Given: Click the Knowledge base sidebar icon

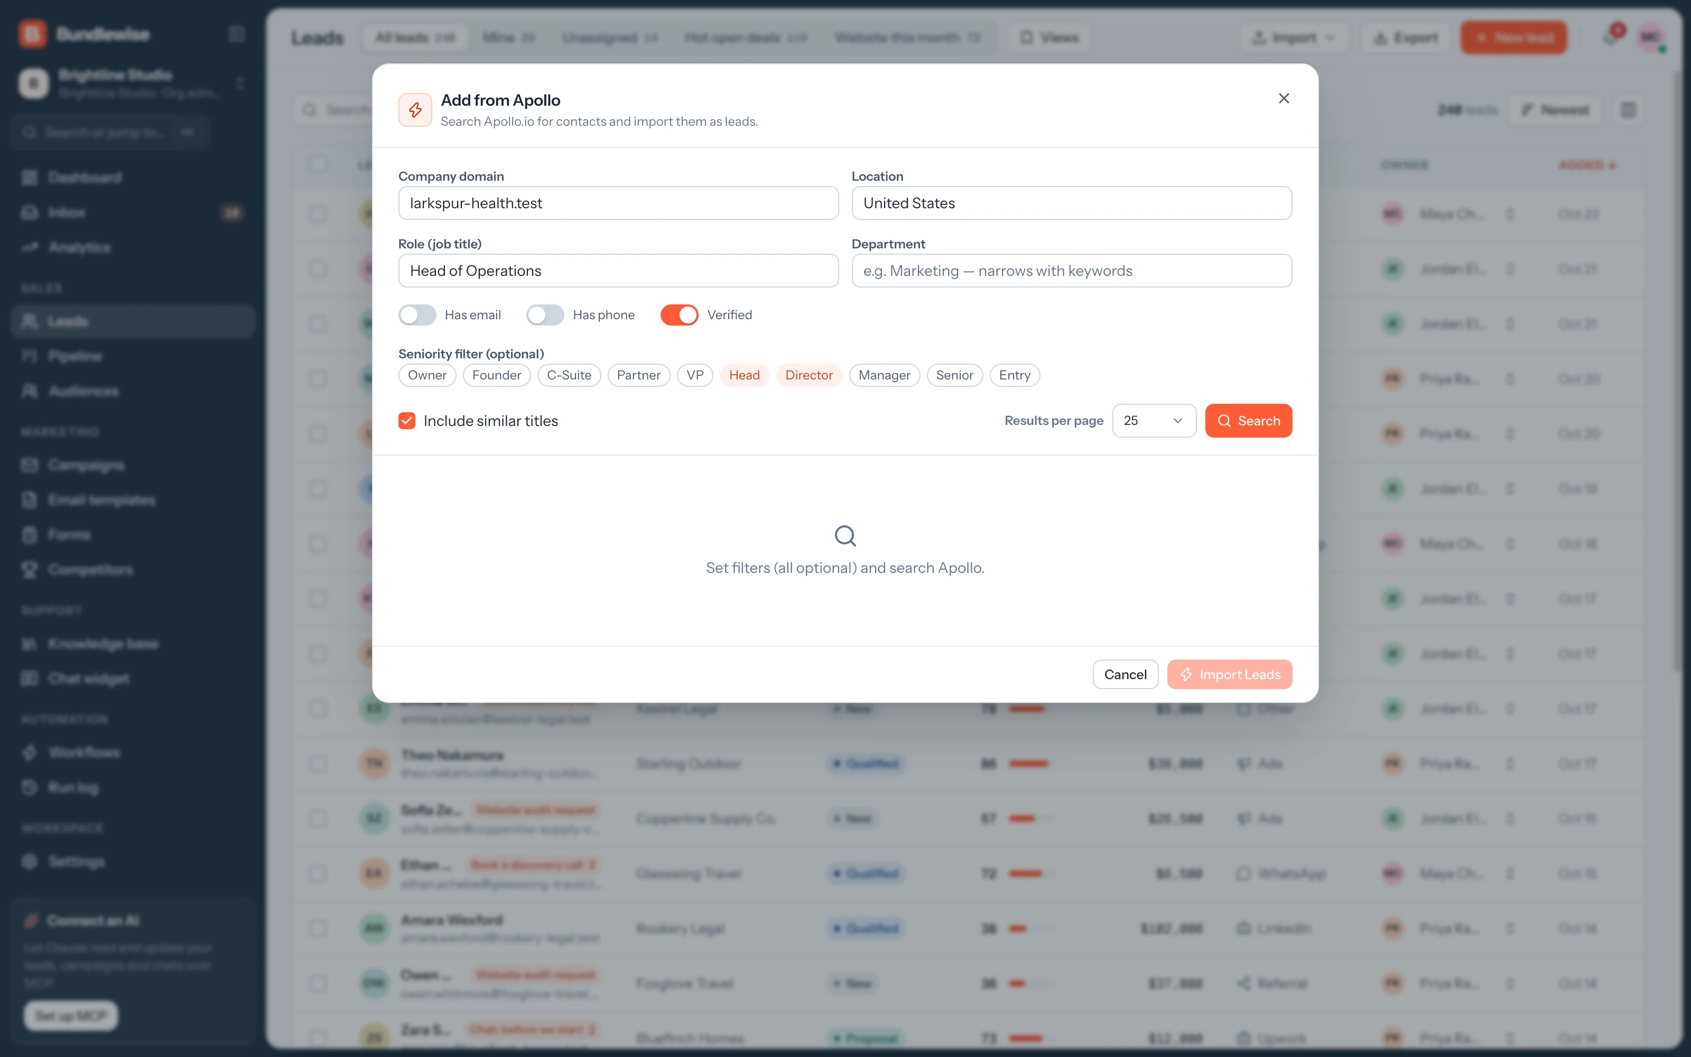Looking at the screenshot, I should point(30,645).
